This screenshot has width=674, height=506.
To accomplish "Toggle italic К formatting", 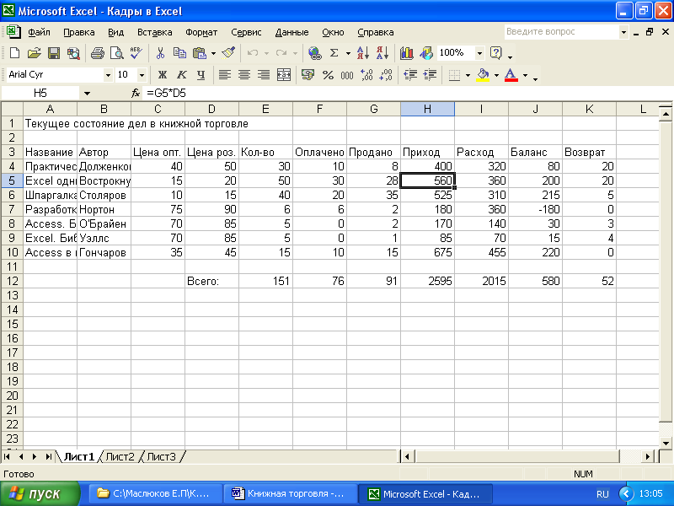I will tap(182, 75).
